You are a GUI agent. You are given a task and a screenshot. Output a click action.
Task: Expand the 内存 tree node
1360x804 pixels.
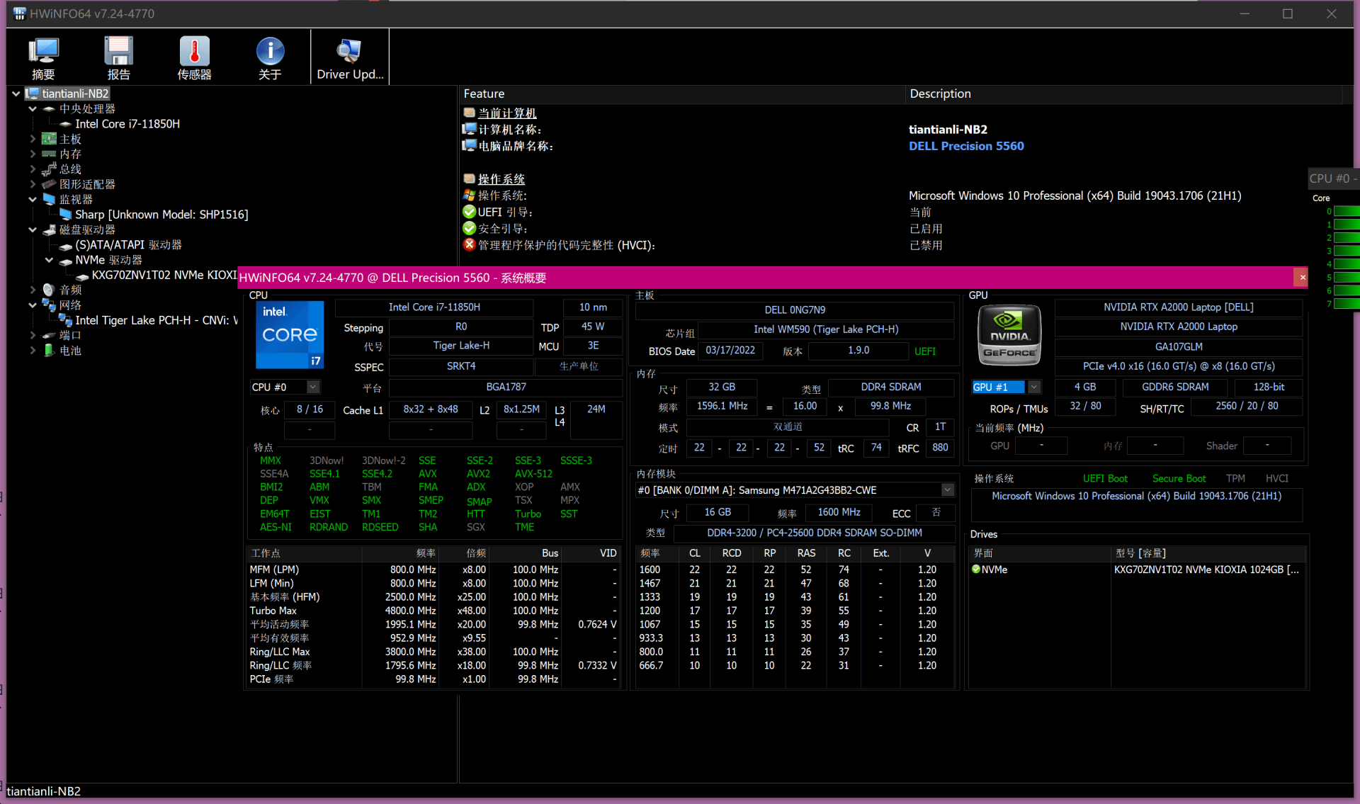(x=33, y=154)
